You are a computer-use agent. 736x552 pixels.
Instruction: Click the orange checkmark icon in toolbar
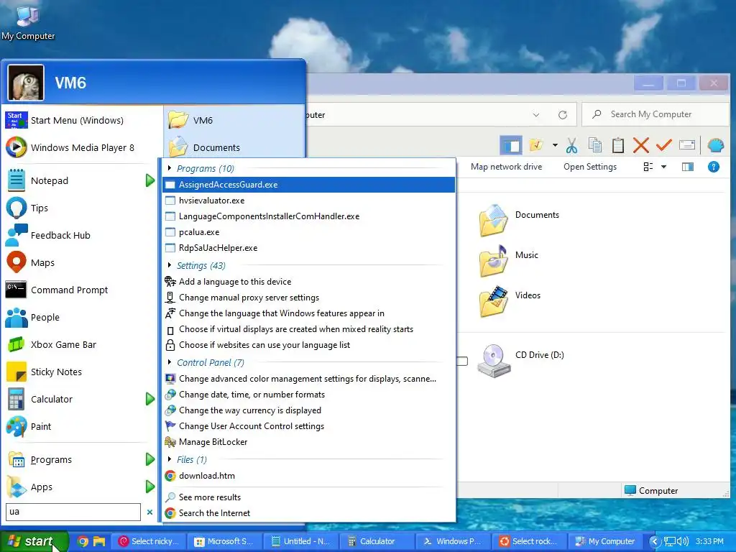(x=663, y=145)
